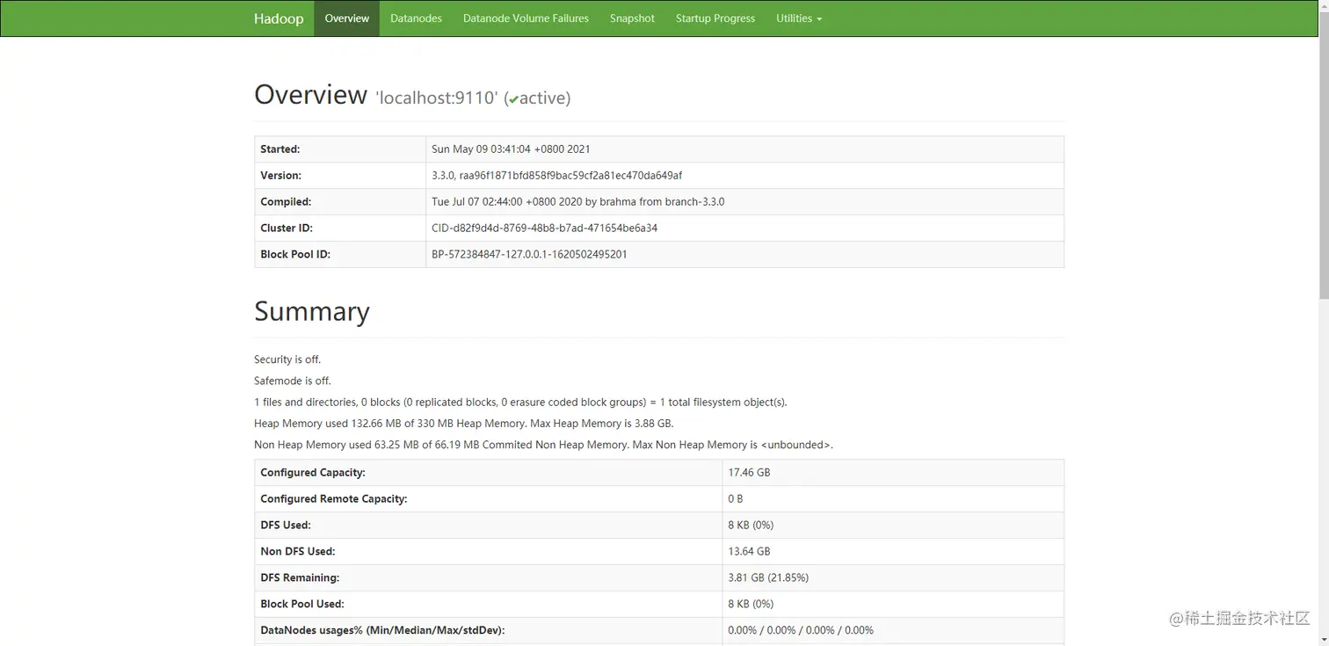
Task: Expand the Utilities dropdown menu
Action: [x=799, y=18]
